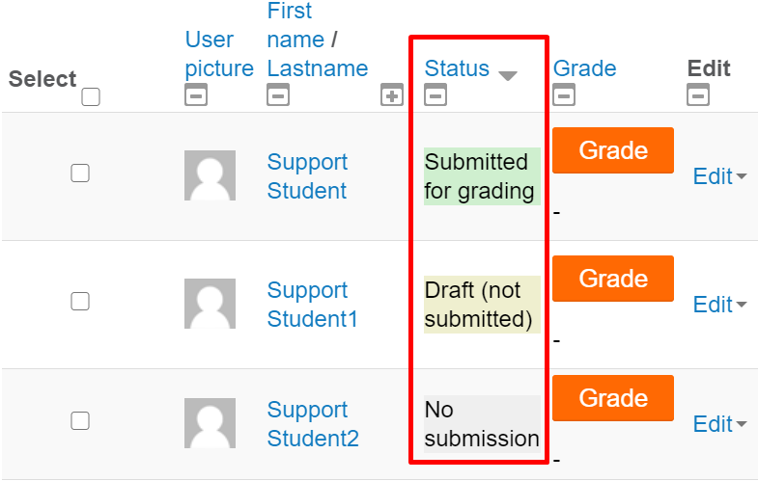Click the Status sort direction arrow
The width and height of the screenshot is (758, 481).
508,75
